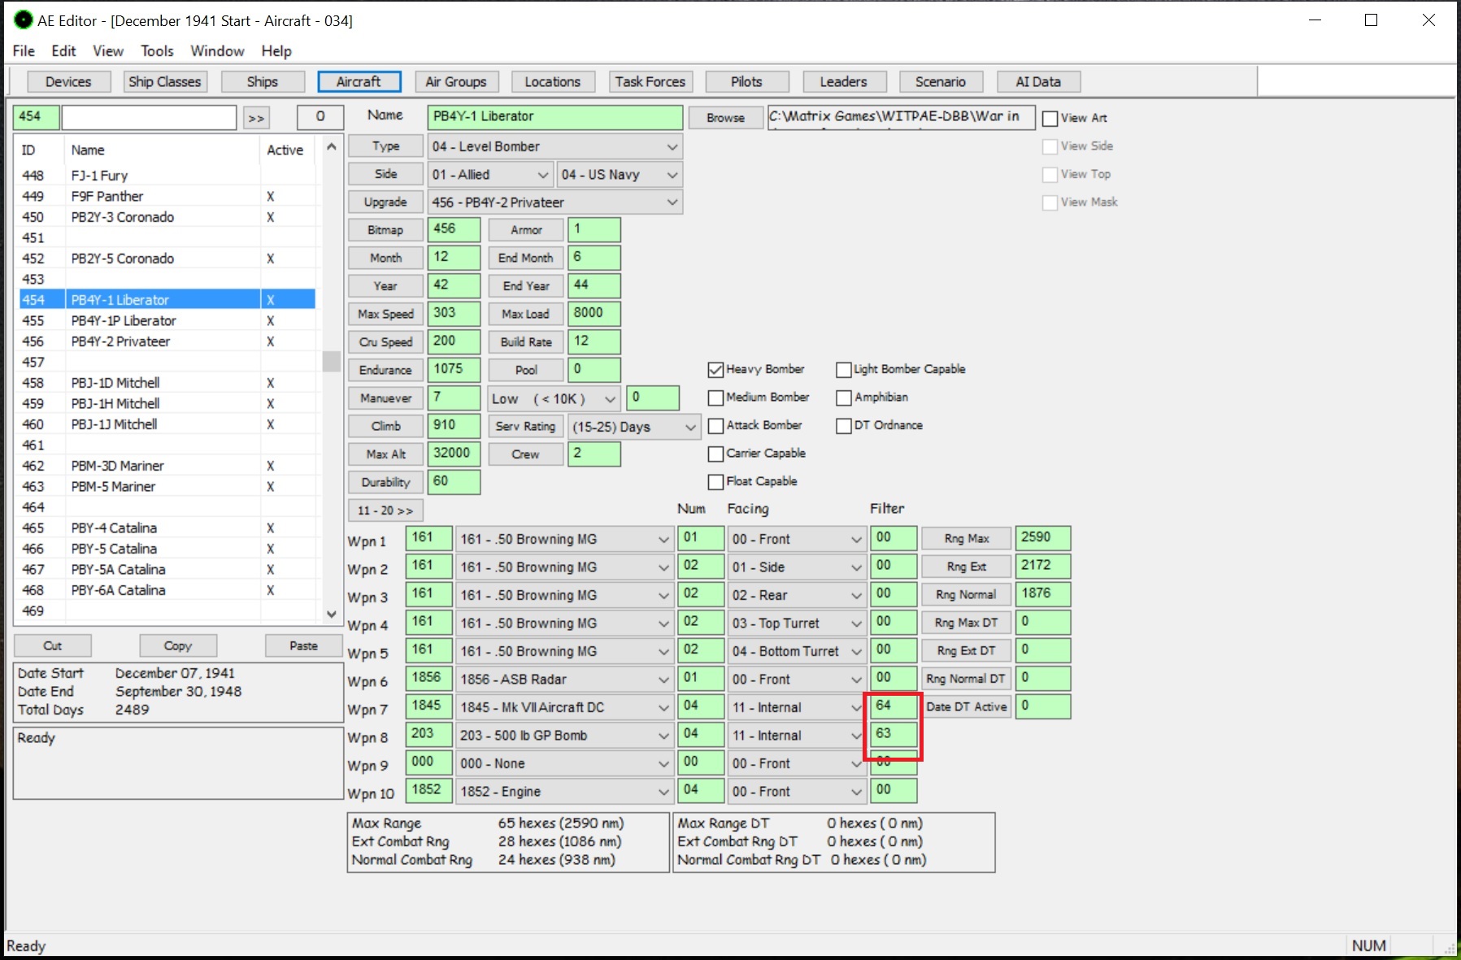This screenshot has height=960, width=1461.
Task: Click the aircraft list scrollbar thumb
Action: tap(331, 361)
